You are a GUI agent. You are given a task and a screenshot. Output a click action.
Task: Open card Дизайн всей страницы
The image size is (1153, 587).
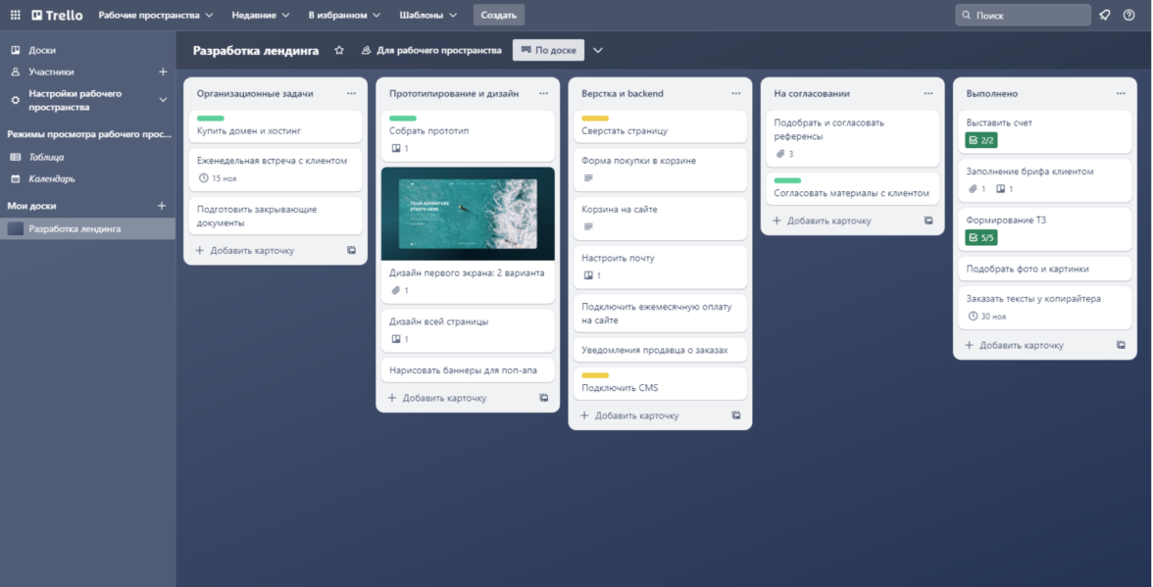(x=468, y=330)
